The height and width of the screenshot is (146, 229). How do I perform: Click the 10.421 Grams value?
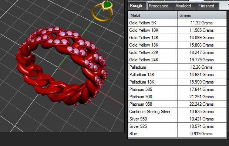[202, 119]
